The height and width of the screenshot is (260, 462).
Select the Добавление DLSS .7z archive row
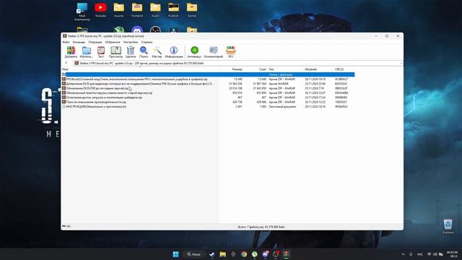coord(208,84)
